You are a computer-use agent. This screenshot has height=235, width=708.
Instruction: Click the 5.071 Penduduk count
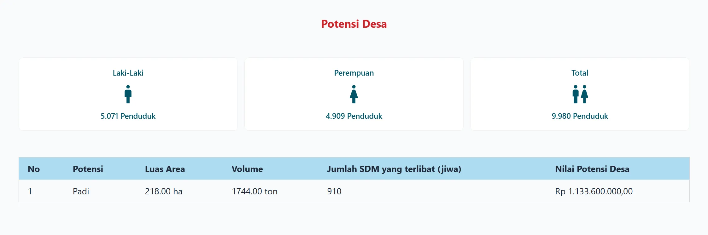point(128,116)
